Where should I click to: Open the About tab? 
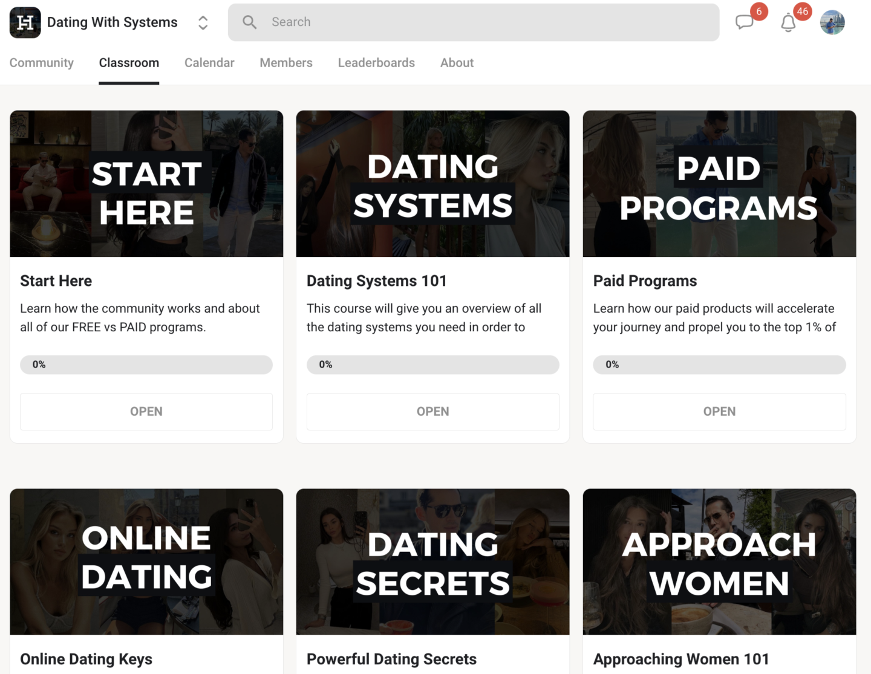457,63
